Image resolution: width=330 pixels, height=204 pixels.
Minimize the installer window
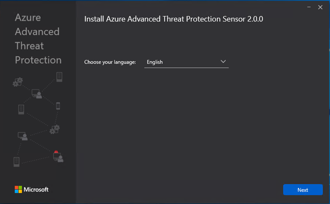[309, 7]
